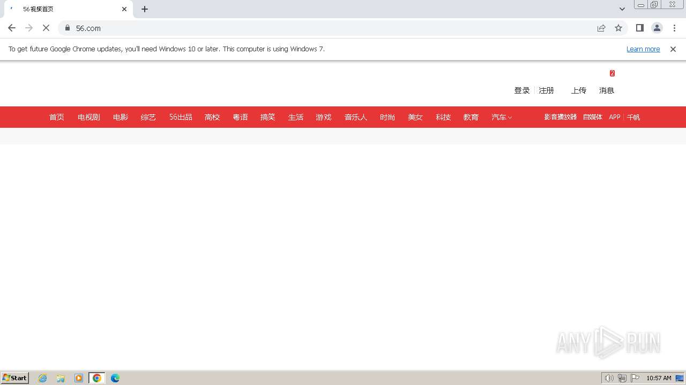Image resolution: width=686 pixels, height=385 pixels.
Task: Stop loading the page
Action: point(46,28)
